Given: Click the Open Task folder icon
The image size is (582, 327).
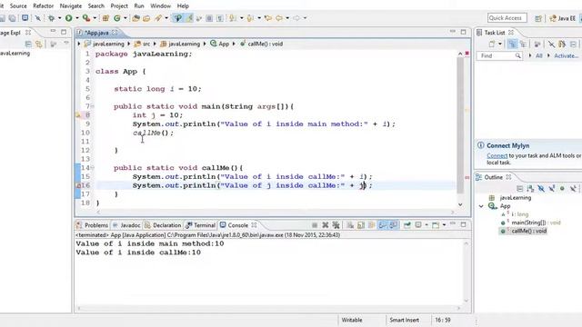Looking at the screenshot, I should point(146,18).
